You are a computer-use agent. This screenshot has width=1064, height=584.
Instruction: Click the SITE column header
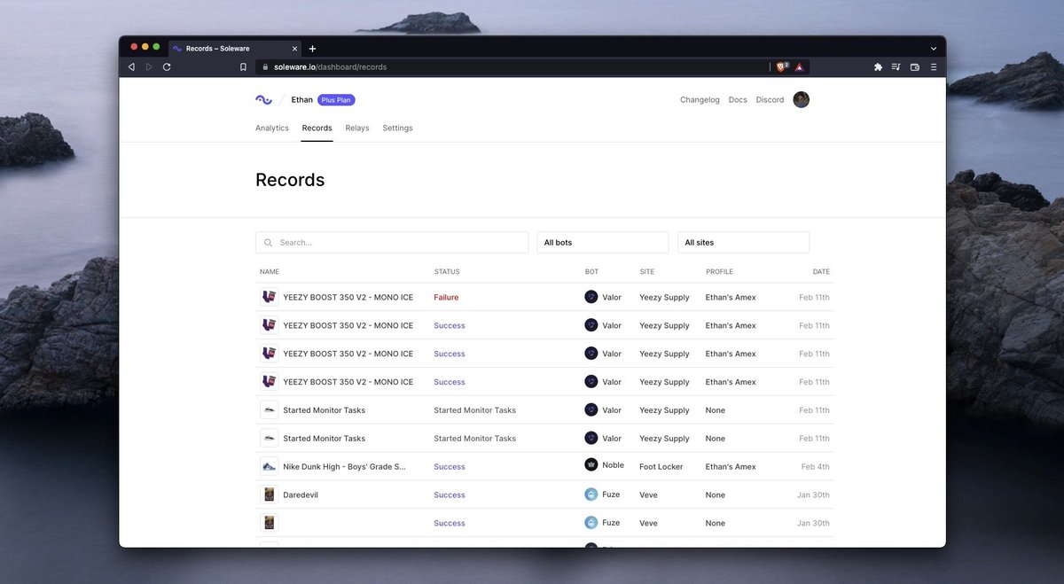pyautogui.click(x=647, y=272)
